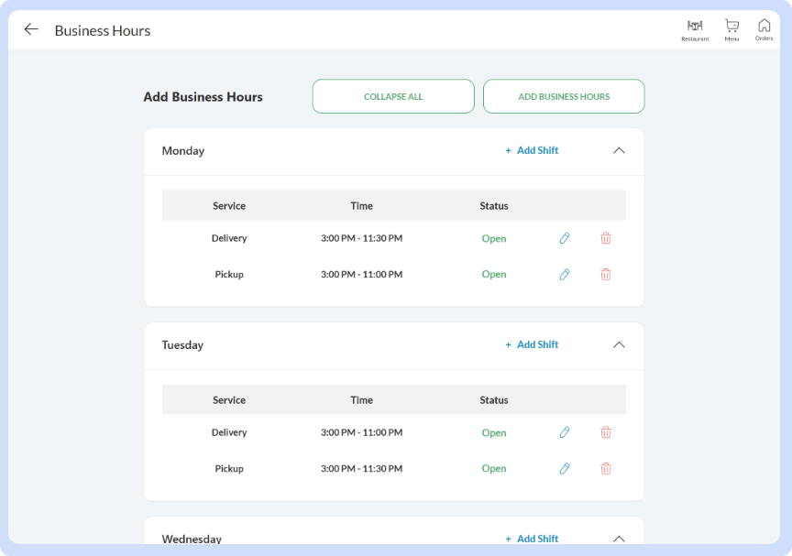Remove Tuesday Delivery shift via trash icon
This screenshot has width=792, height=556.
(606, 432)
